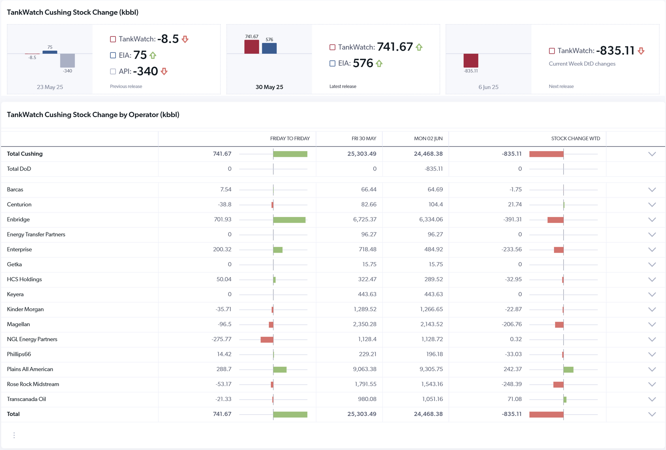The width and height of the screenshot is (666, 450).
Task: Click green up arrow beside EIA 576
Action: pyautogui.click(x=379, y=64)
